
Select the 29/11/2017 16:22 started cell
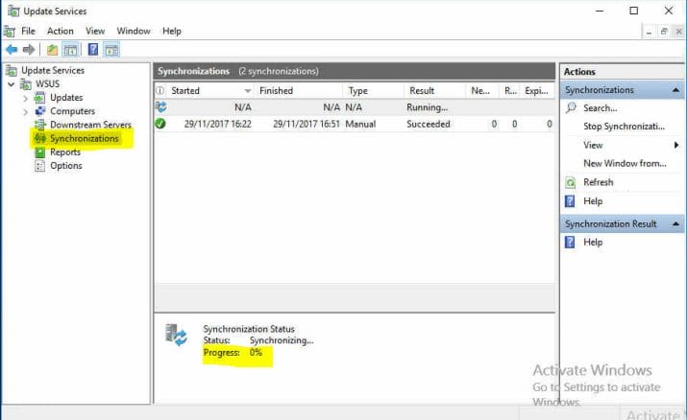pos(218,124)
